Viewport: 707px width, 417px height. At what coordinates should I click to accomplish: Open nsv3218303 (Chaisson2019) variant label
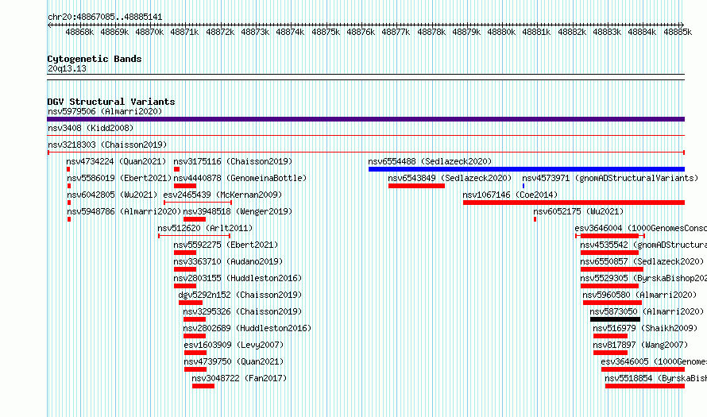107,145
